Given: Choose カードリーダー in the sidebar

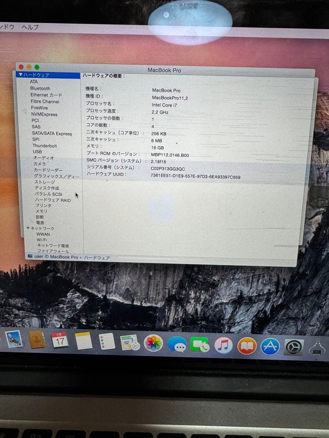Looking at the screenshot, I should click(x=48, y=170).
